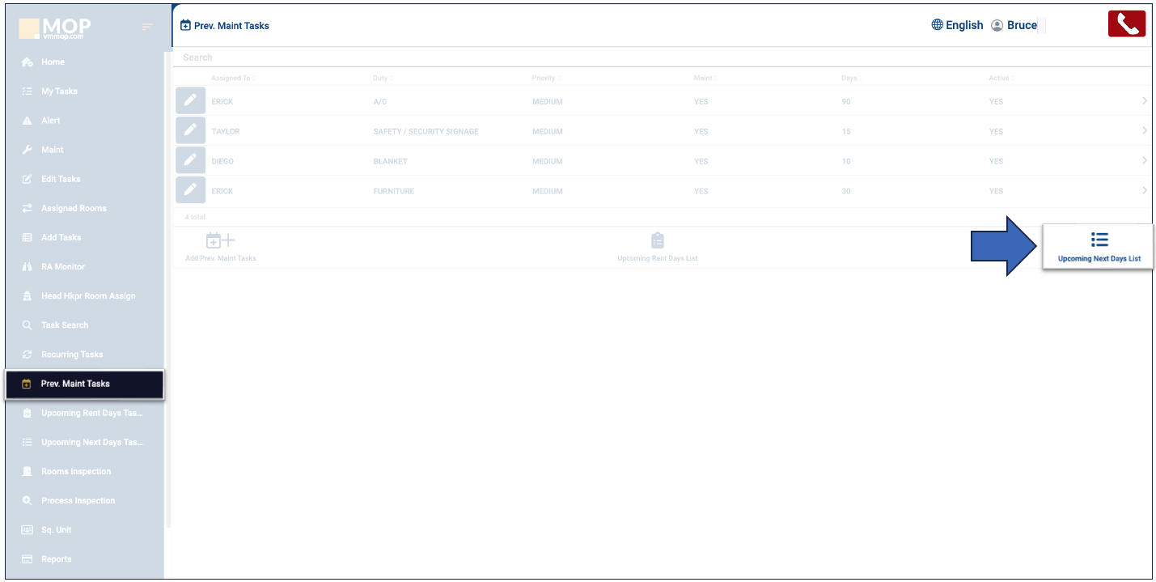Expand the A/C row chevron
1156x582 pixels.
pyautogui.click(x=1144, y=101)
